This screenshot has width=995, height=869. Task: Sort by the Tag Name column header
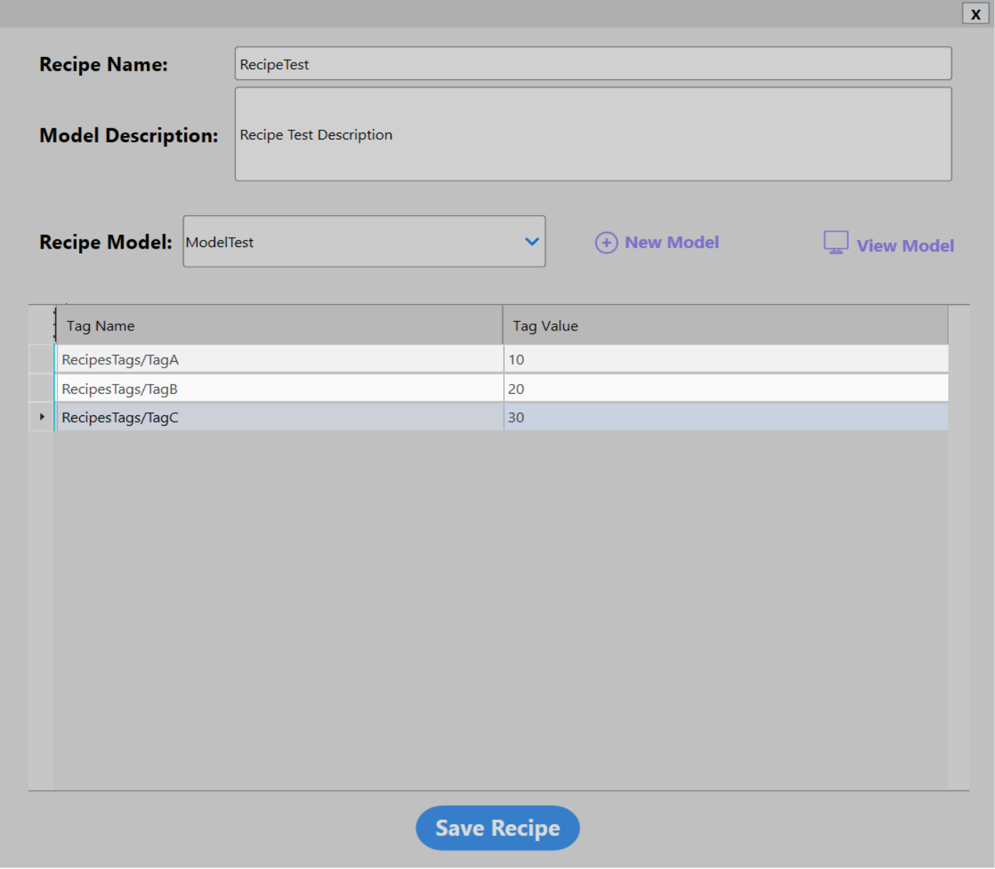[278, 326]
